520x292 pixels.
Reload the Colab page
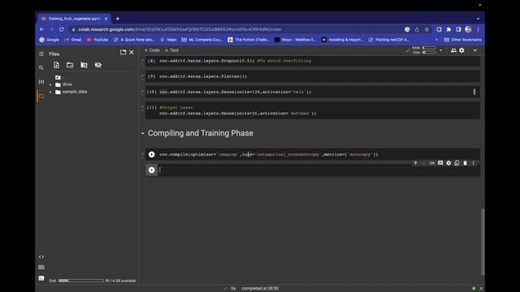(x=62, y=29)
